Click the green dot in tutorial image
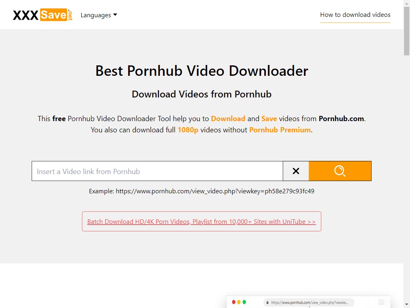 click(244, 302)
